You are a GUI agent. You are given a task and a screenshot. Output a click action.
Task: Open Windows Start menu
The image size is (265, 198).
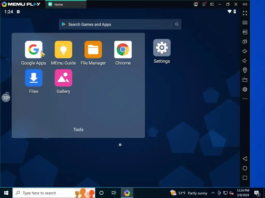(6, 193)
